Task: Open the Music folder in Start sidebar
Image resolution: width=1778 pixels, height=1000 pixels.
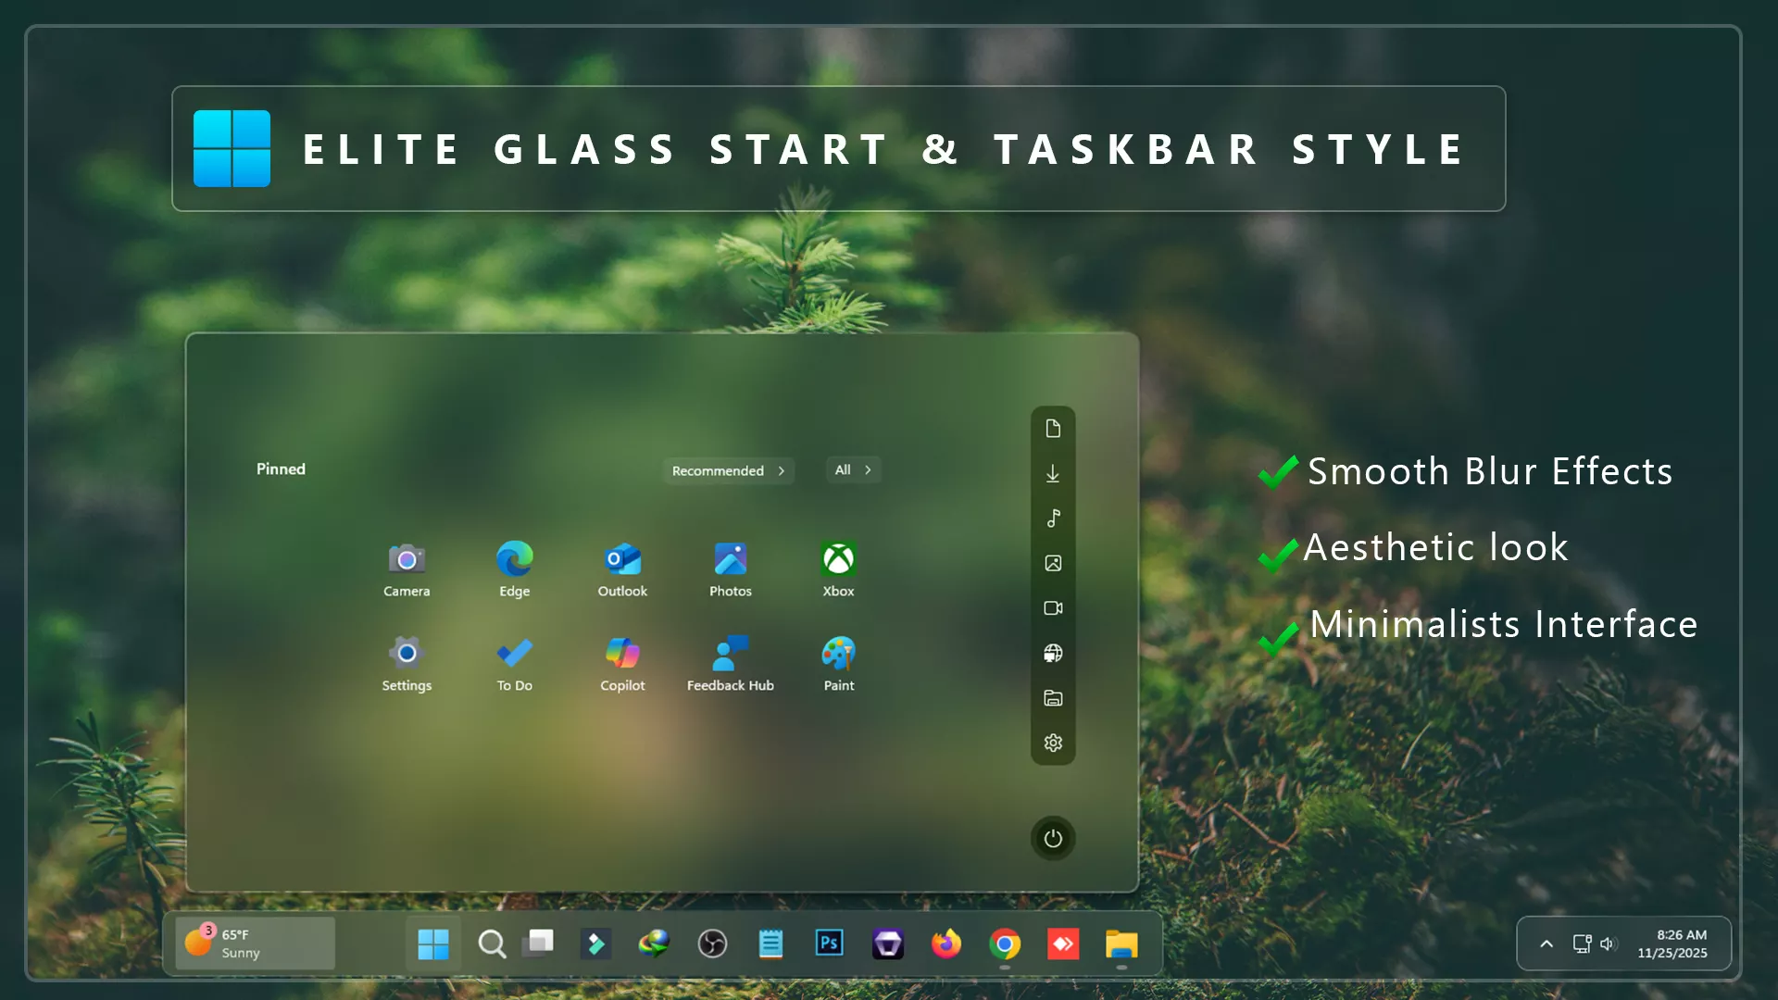Action: click(1053, 518)
